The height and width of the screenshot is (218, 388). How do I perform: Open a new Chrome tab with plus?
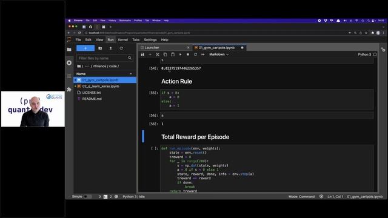point(110,27)
